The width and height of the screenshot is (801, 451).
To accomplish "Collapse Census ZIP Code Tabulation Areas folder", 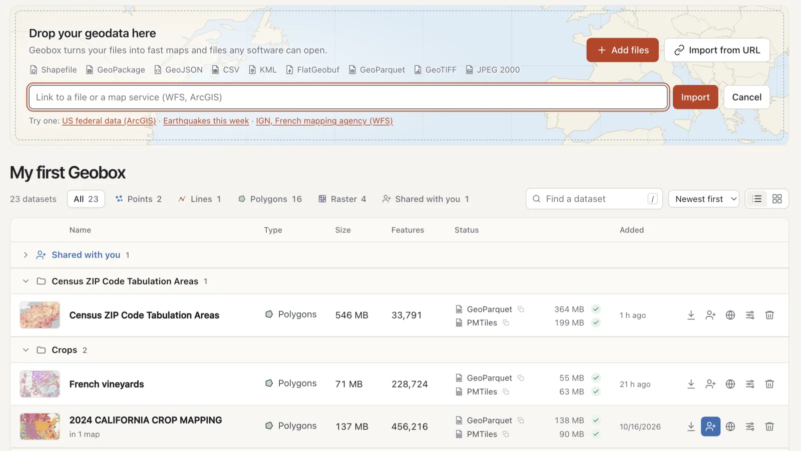I will click(x=26, y=281).
